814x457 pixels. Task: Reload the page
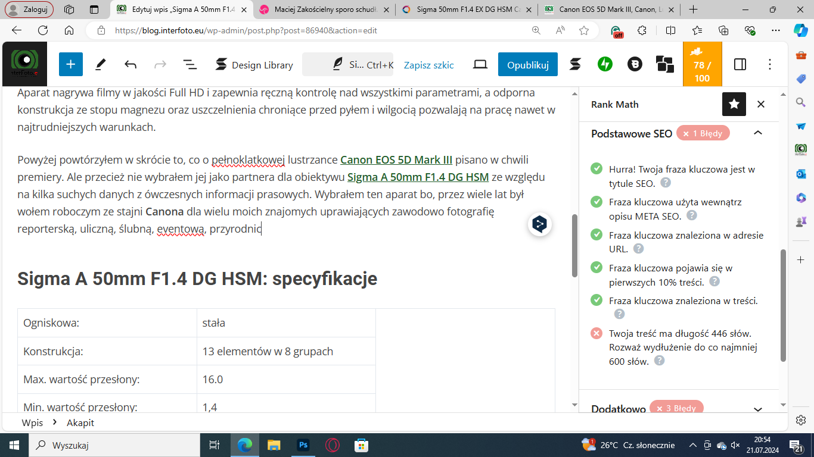click(42, 30)
